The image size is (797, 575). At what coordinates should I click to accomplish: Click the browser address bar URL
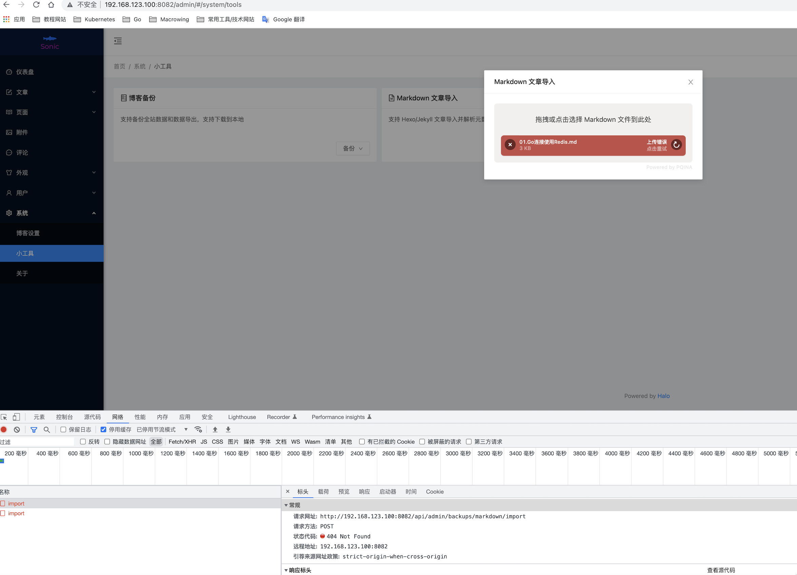173,4
